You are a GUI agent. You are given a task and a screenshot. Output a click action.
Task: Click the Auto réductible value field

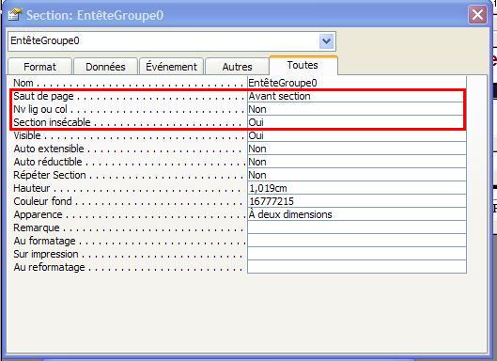357,162
